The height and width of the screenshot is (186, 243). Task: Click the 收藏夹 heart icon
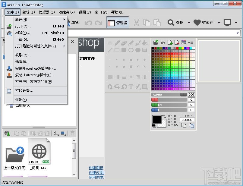coord(197,22)
